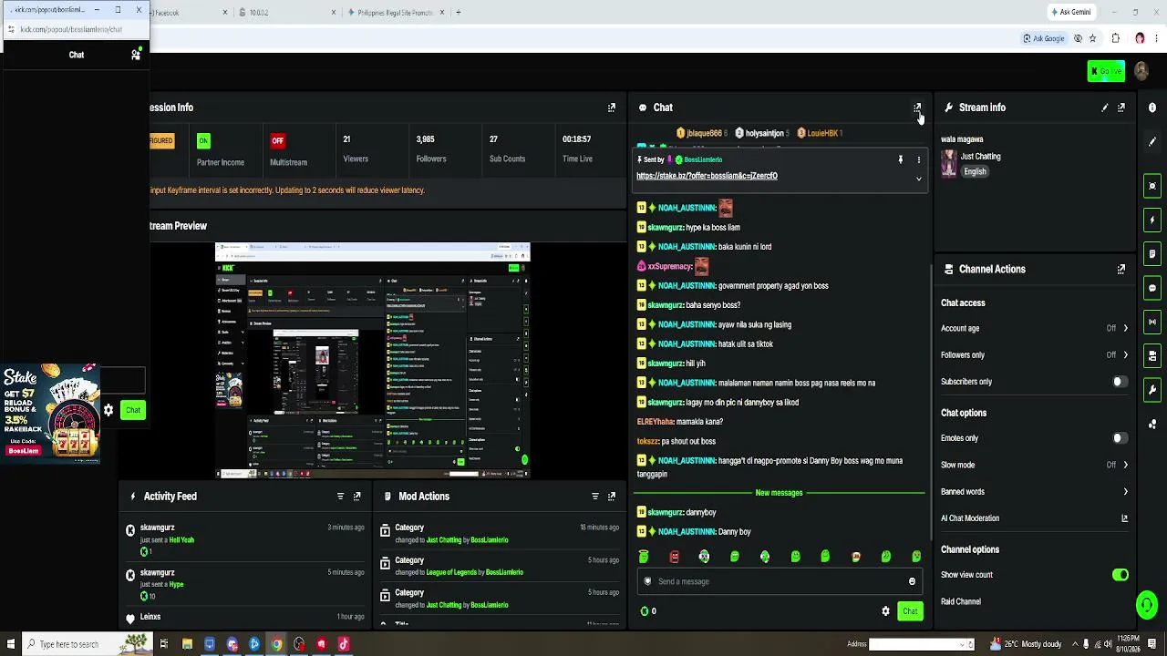Open AI Chat Moderation external link
The width and height of the screenshot is (1167, 656).
coord(1124,518)
